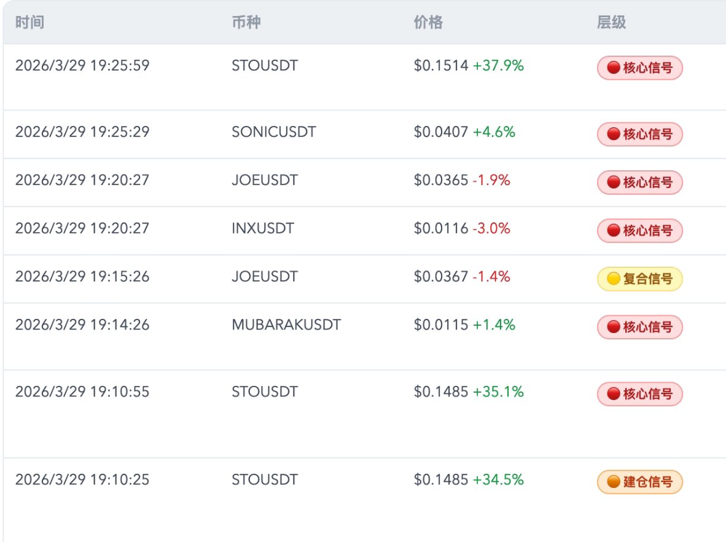Sort by the 时间 column header
The width and height of the screenshot is (726, 542).
(x=29, y=22)
